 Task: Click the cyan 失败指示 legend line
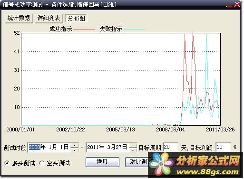[x=135, y=29]
